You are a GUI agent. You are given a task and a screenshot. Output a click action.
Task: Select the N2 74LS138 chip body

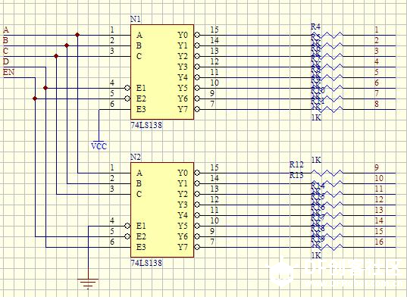click(162, 210)
